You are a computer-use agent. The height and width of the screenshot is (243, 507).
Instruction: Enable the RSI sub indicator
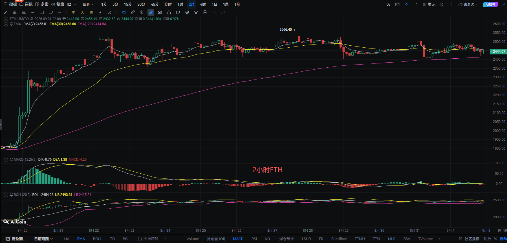(254, 239)
